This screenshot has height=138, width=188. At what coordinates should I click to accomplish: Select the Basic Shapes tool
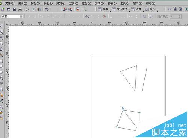pos(2,78)
